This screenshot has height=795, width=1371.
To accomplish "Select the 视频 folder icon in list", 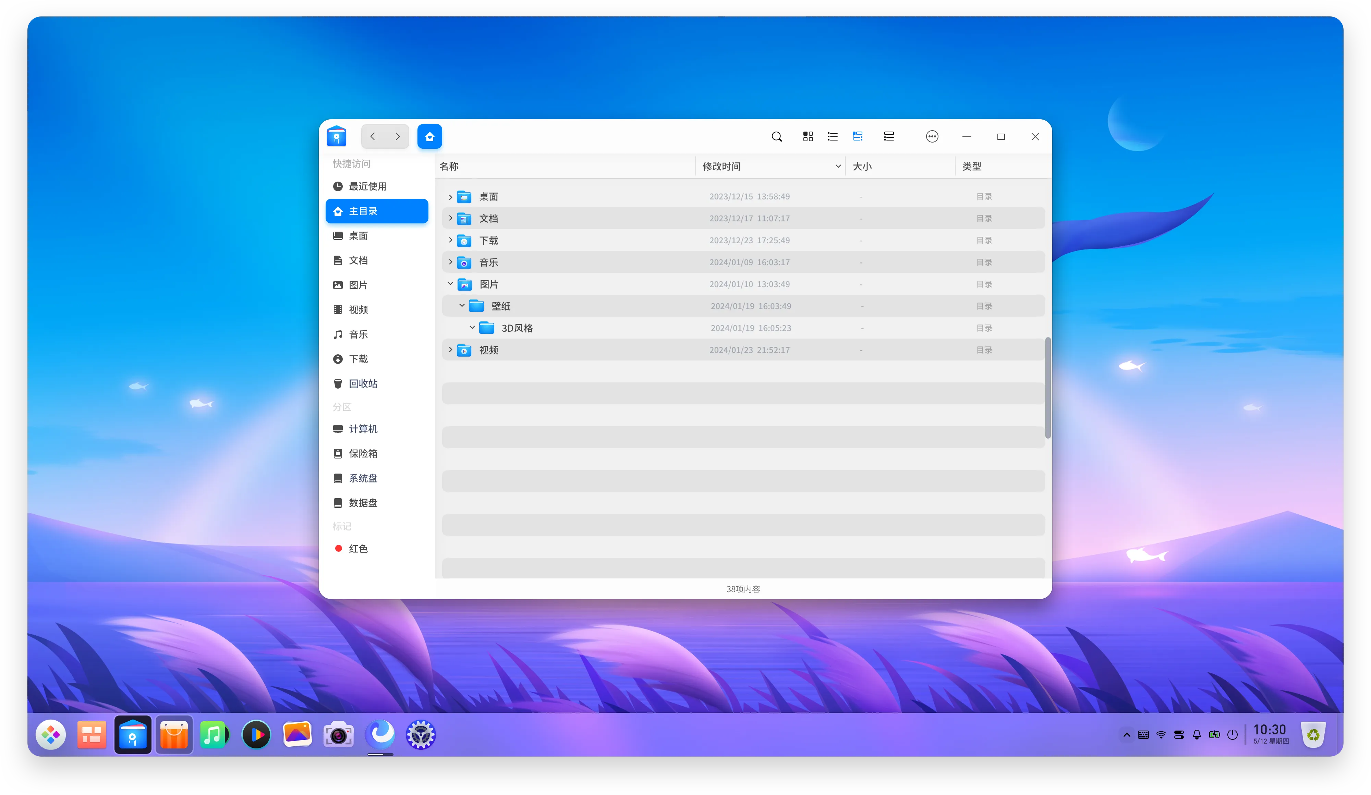I will (x=464, y=350).
